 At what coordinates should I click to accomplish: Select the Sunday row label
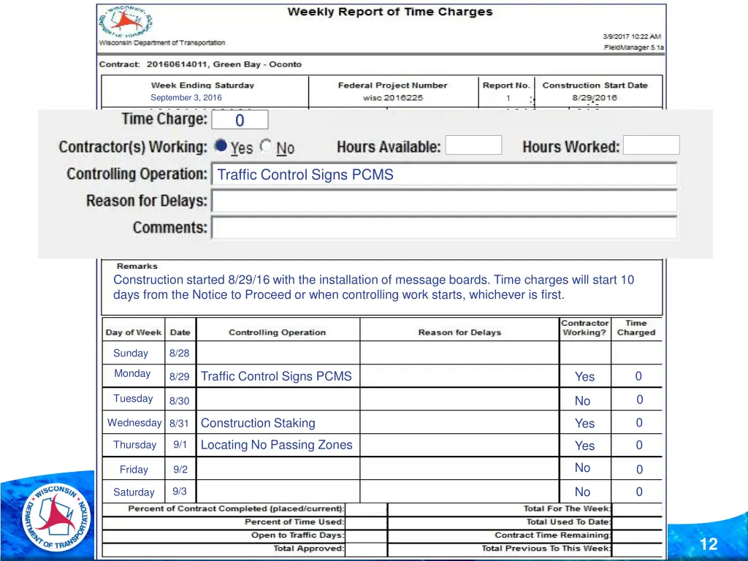click(x=131, y=354)
